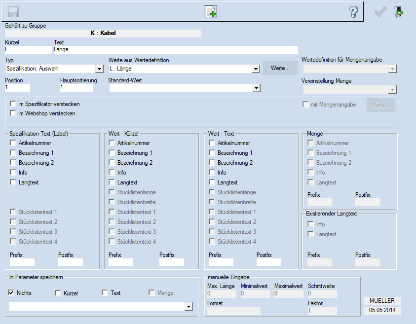Click into the Kürzel input field
The height and width of the screenshot is (324, 416).
point(28,49)
